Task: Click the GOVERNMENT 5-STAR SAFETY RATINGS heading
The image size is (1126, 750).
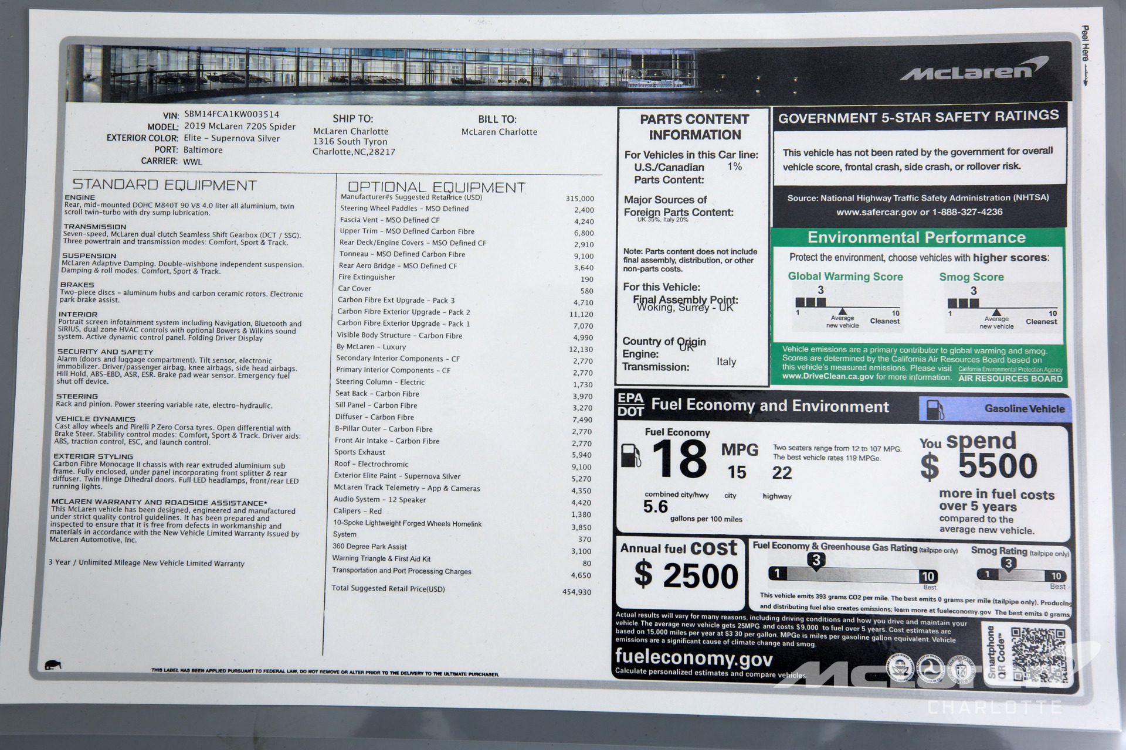Action: tap(918, 117)
